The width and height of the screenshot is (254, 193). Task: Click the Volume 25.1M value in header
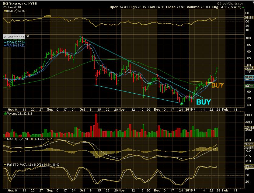click(x=198, y=7)
